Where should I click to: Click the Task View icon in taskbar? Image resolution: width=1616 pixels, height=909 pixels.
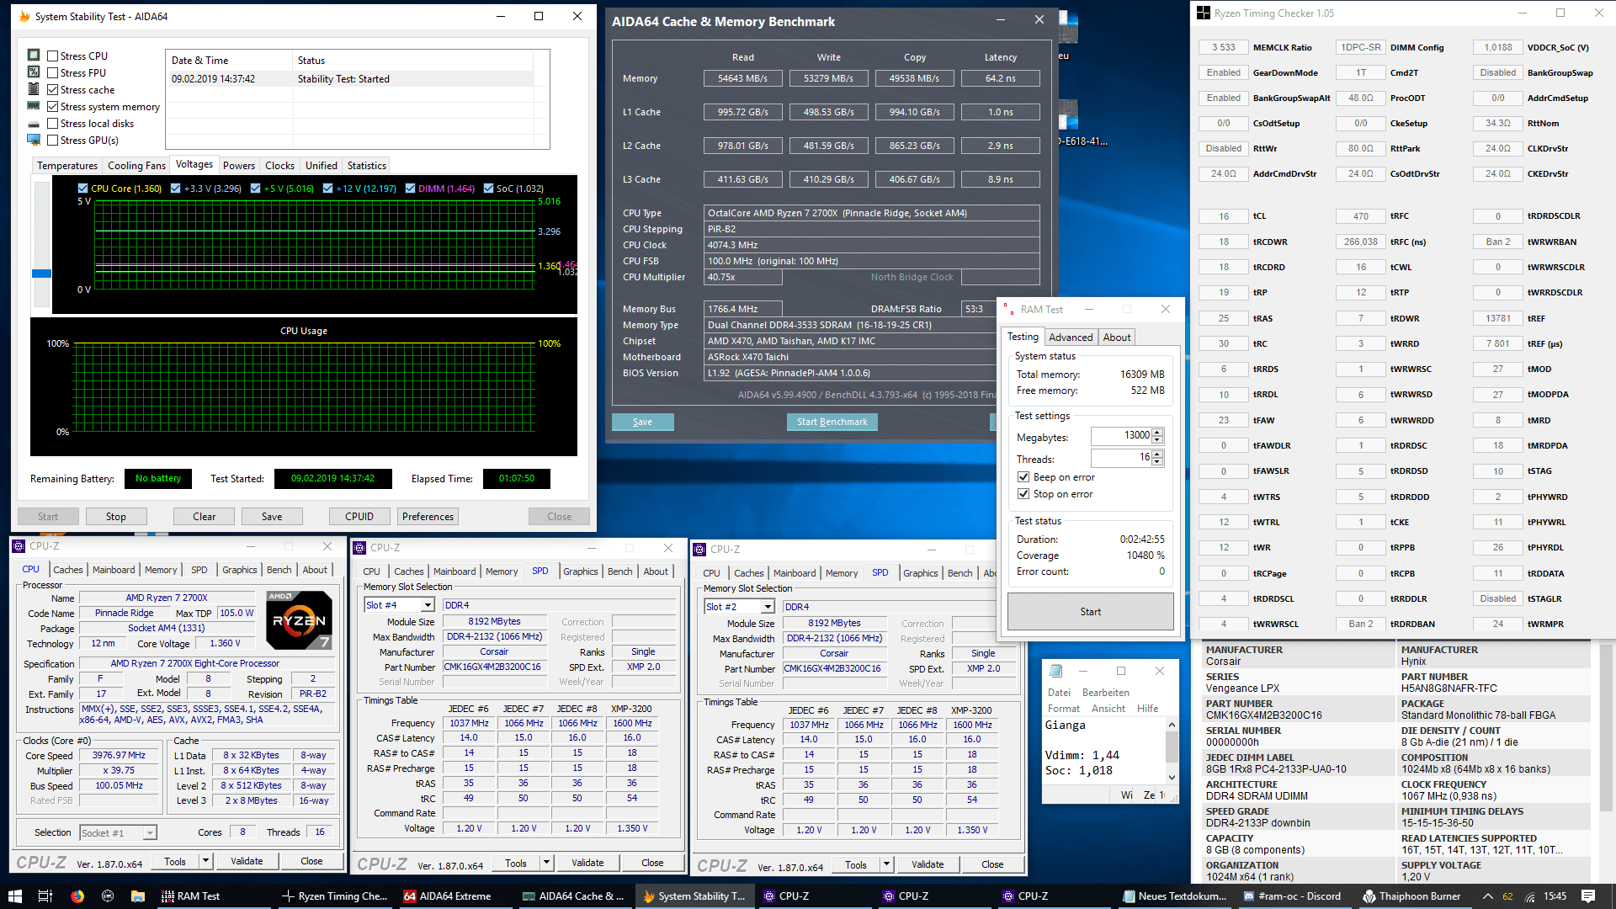click(x=45, y=896)
